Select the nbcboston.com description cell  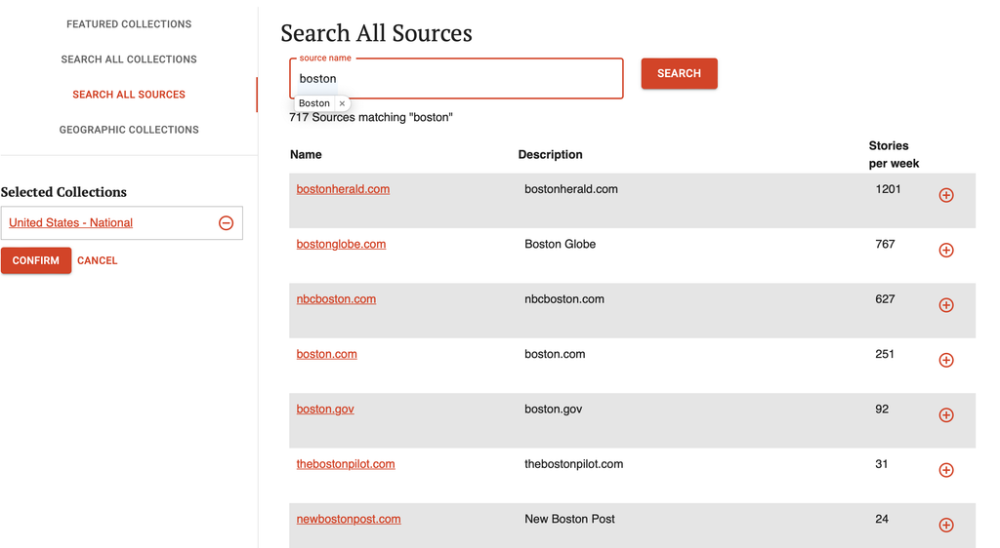563,299
